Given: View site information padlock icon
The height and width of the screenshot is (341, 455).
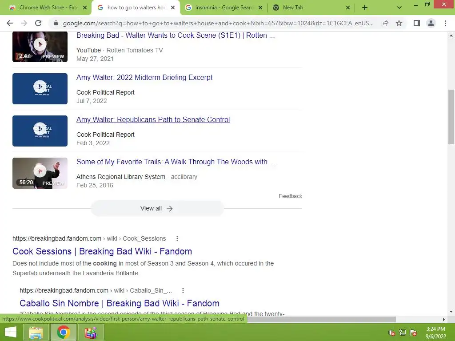Looking at the screenshot, I should click(56, 23).
